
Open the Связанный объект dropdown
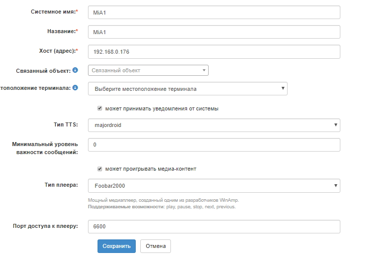point(148,70)
